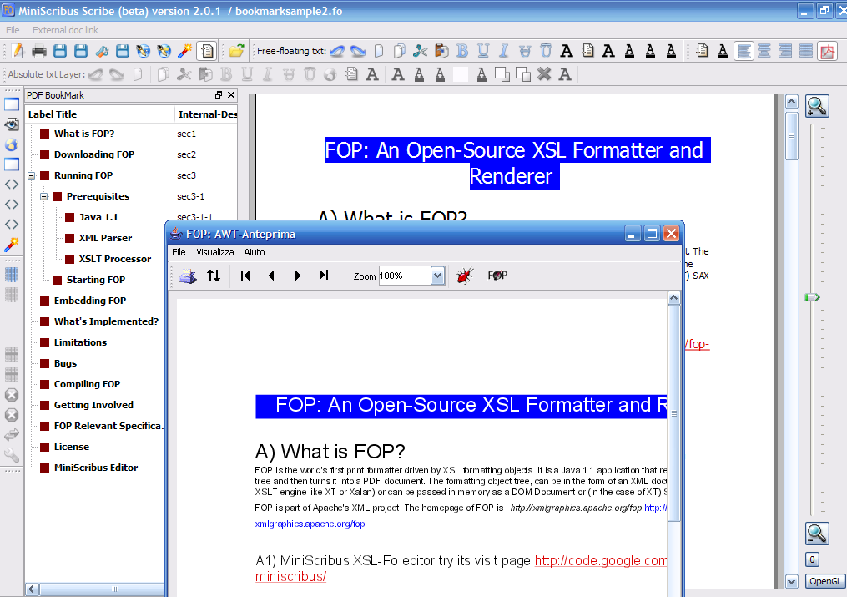847x597 pixels.
Task: Click the magic wand icon in left sidebar
Action: (x=12, y=245)
